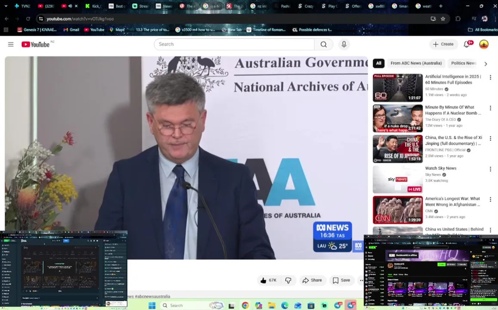The width and height of the screenshot is (498, 310).
Task: Mute the playing YouTube tab via speaker icon
Action: click(x=70, y=6)
